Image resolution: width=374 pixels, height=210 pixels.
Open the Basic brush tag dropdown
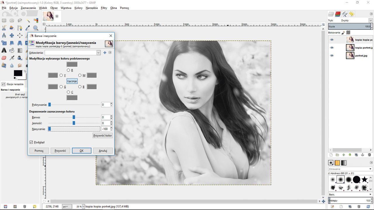click(x=370, y=194)
